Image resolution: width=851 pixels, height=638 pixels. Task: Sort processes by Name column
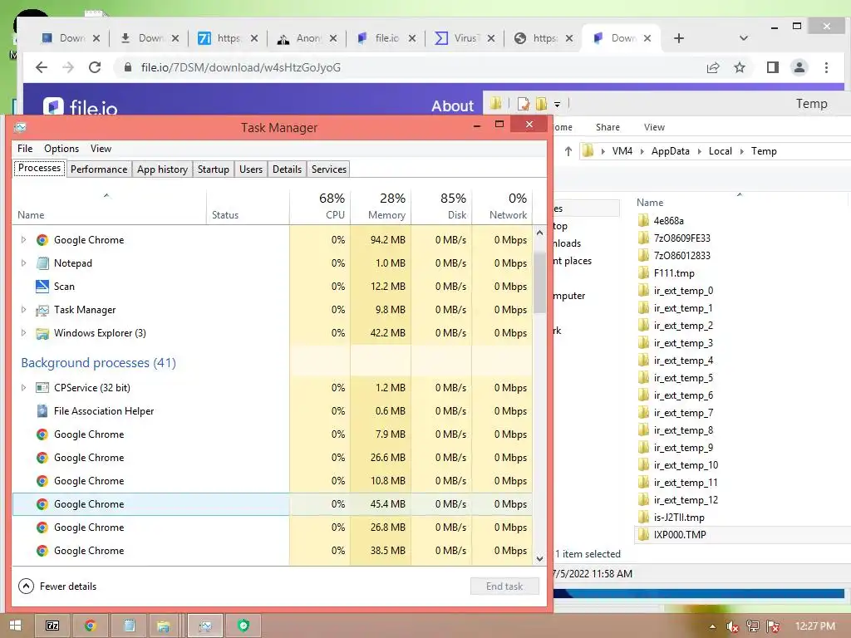[109, 206]
